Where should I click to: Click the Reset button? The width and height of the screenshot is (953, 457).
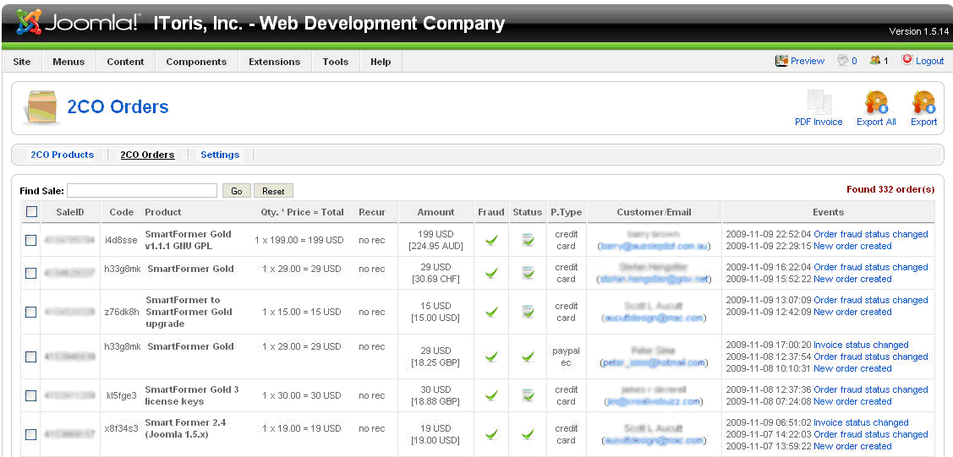tap(273, 191)
